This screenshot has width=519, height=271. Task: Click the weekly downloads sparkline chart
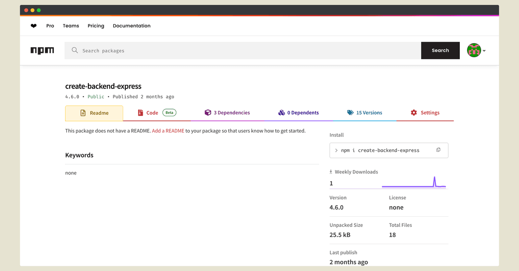(414, 182)
